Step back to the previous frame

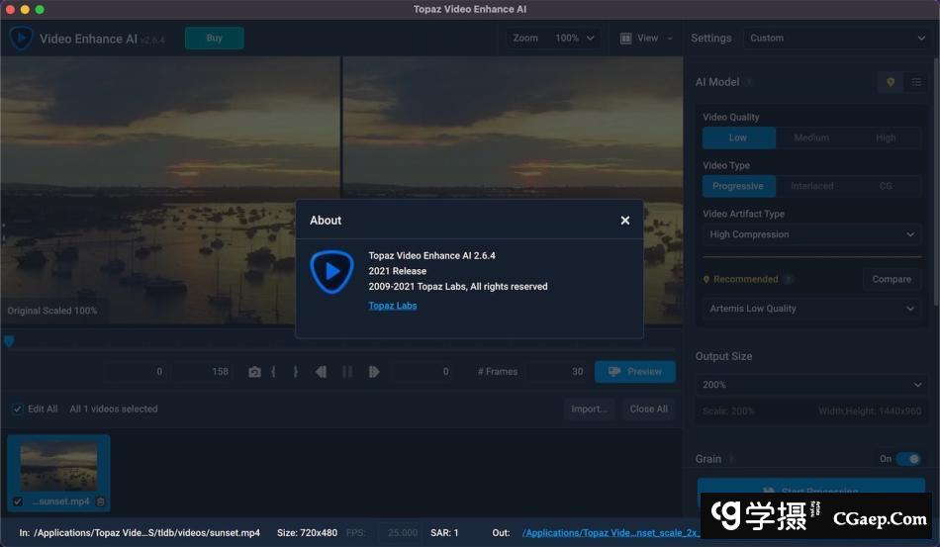point(321,372)
